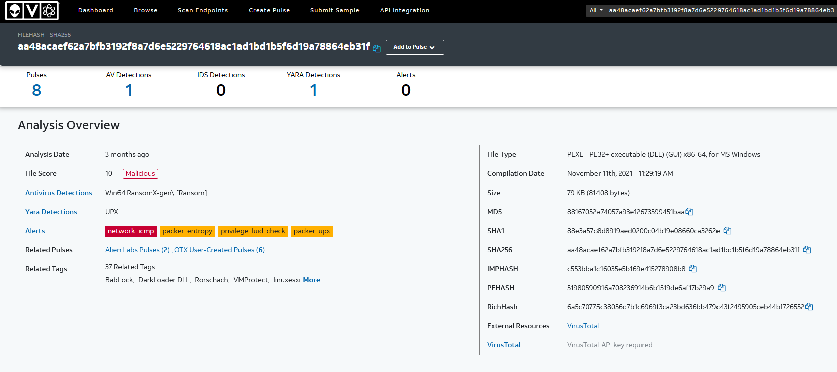Image resolution: width=837 pixels, height=372 pixels.
Task: Copy the IMPHASH value
Action: [x=693, y=269]
